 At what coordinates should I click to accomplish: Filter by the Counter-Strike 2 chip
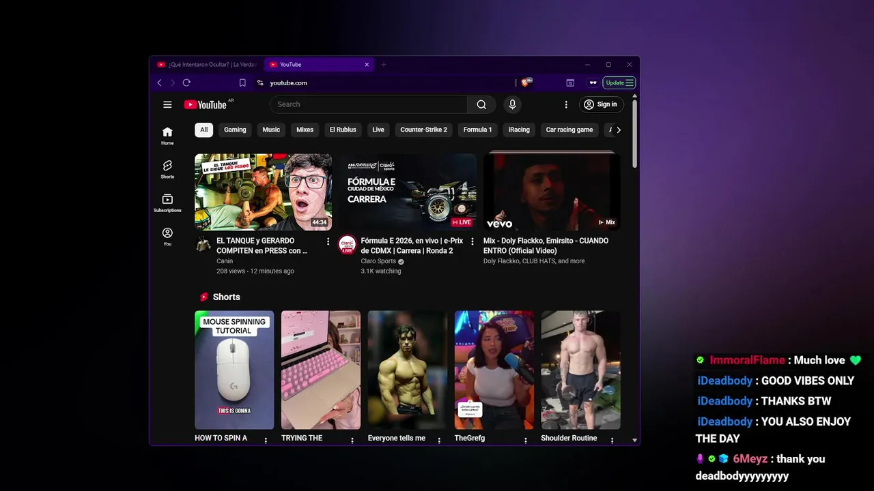point(423,130)
